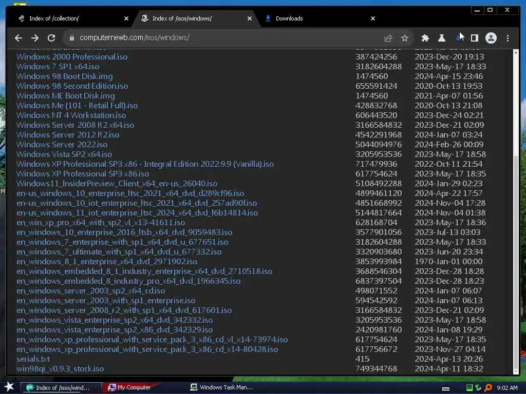The width and height of the screenshot is (526, 394).
Task: Reload the current page
Action: [51, 38]
